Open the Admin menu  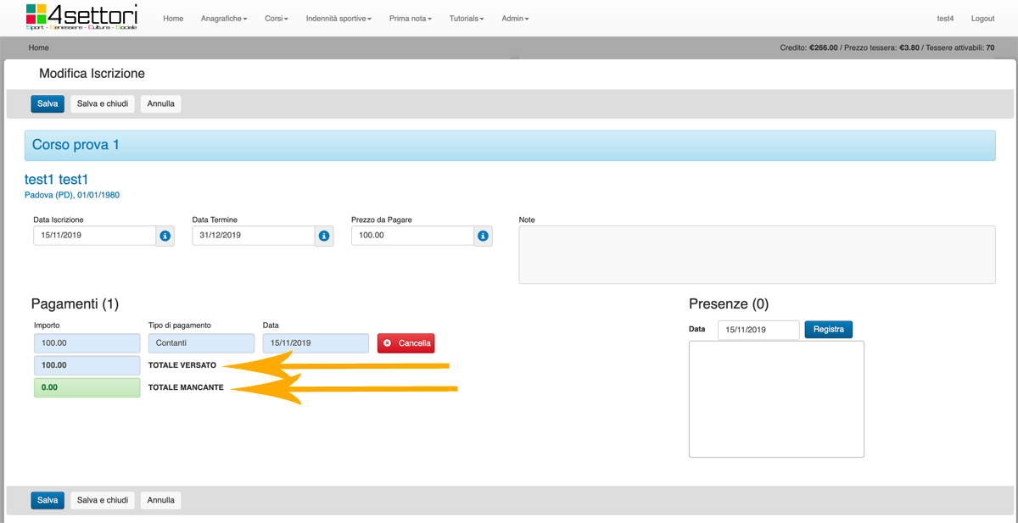point(515,19)
